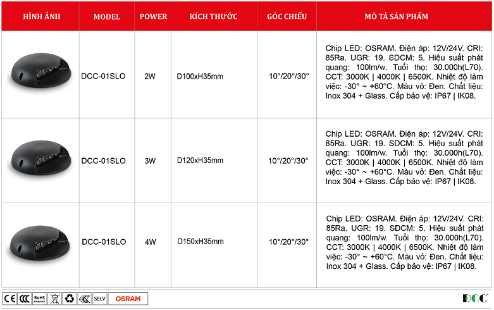The image size is (494, 310).
Task: Click the D100xH35mm dimension cell
Action: (201, 77)
